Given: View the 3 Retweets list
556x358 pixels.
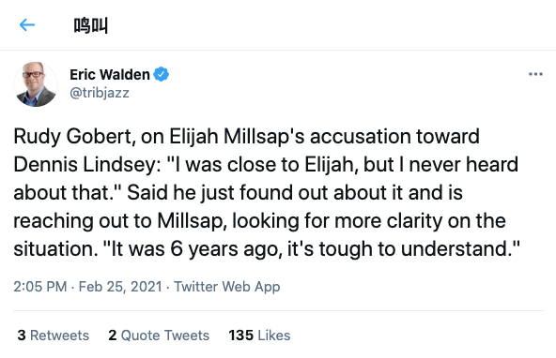Looking at the screenshot, I should click(x=54, y=335).
